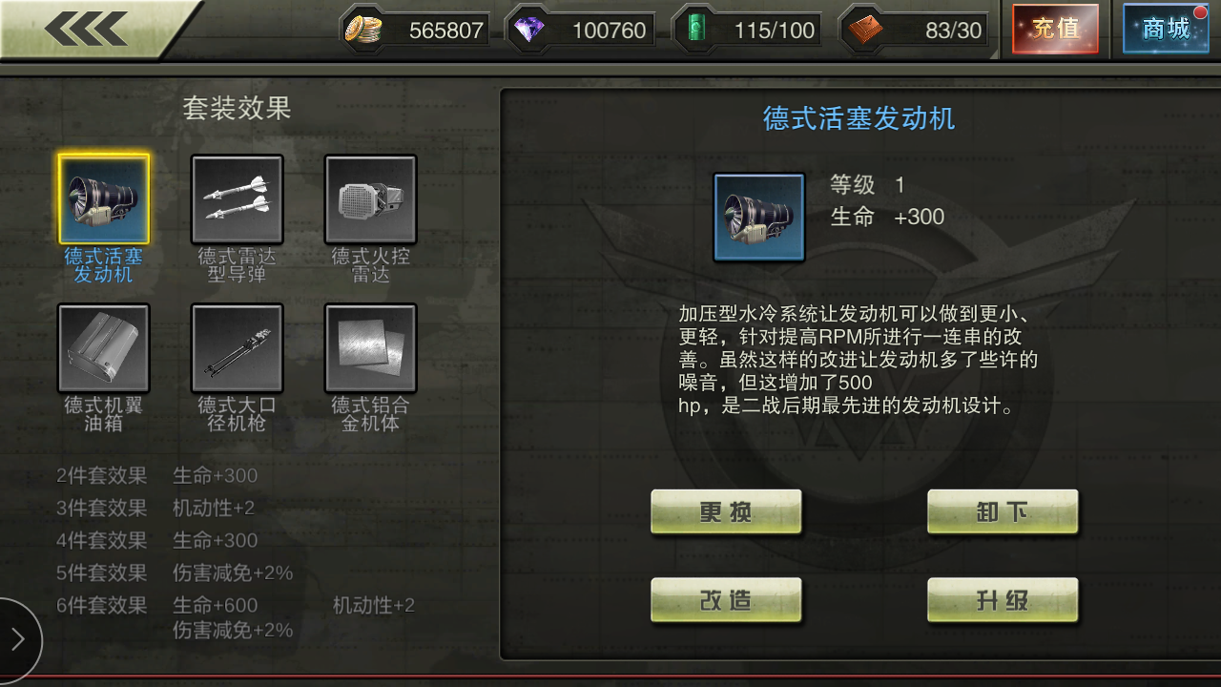Open the 商城 shop

pyautogui.click(x=1166, y=29)
